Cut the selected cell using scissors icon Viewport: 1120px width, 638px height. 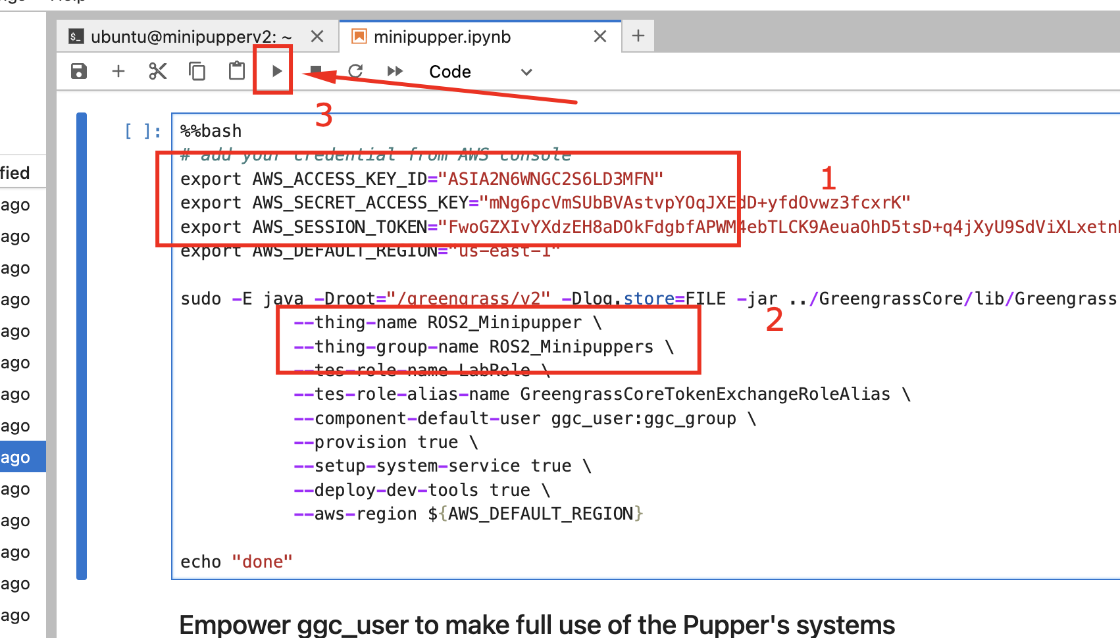(158, 71)
